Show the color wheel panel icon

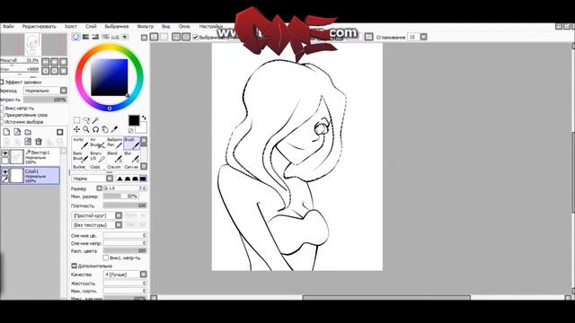pos(75,37)
